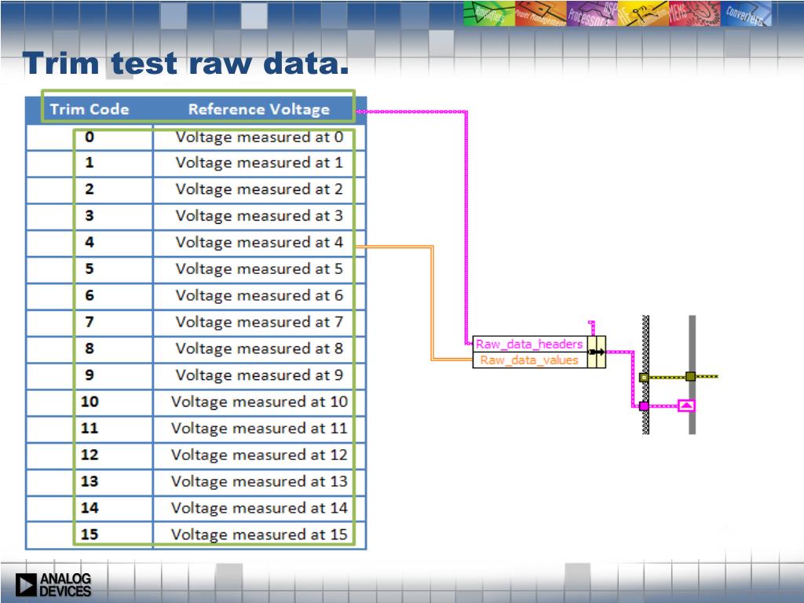Image resolution: width=804 pixels, height=603 pixels.
Task: Select cell Voltage measured at 10
Action: click(259, 403)
